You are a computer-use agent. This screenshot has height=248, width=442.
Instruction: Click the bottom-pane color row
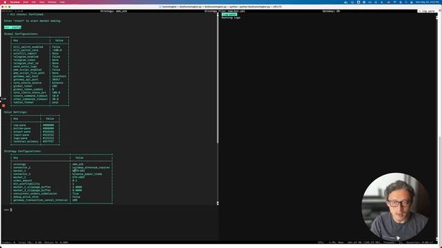tap(35, 129)
